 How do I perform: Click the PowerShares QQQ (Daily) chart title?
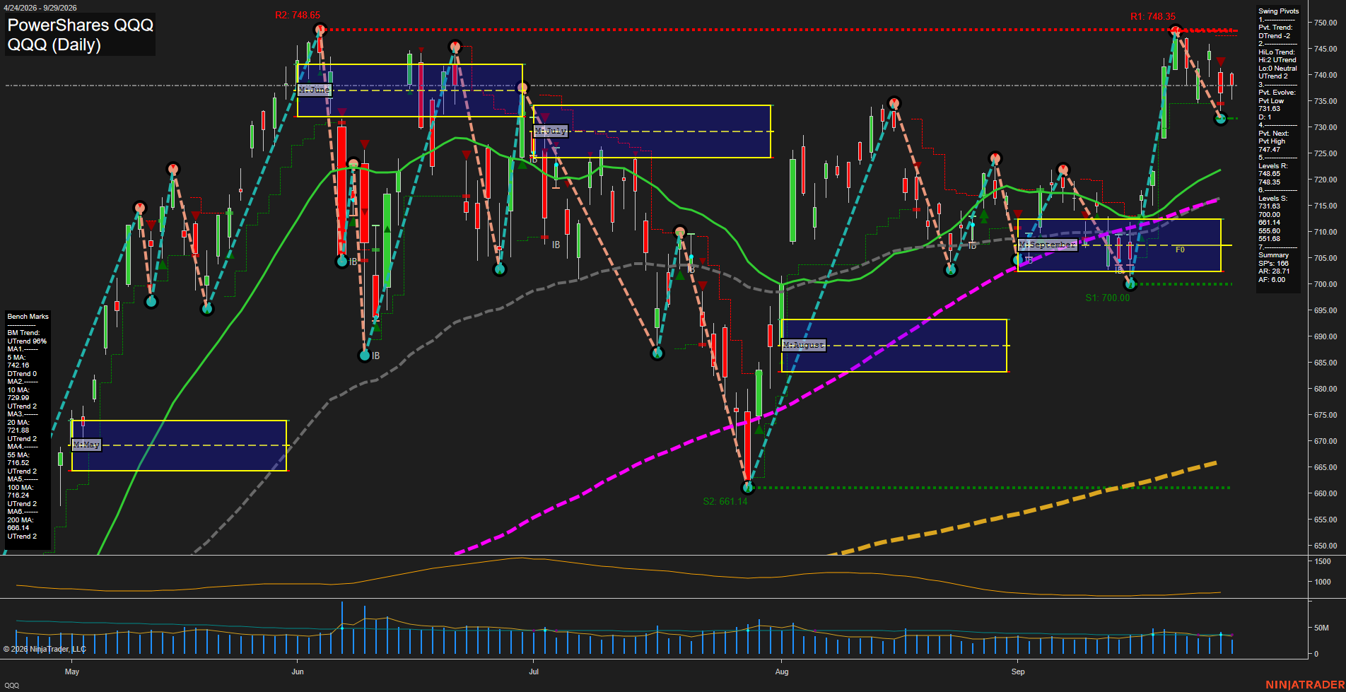(x=80, y=35)
